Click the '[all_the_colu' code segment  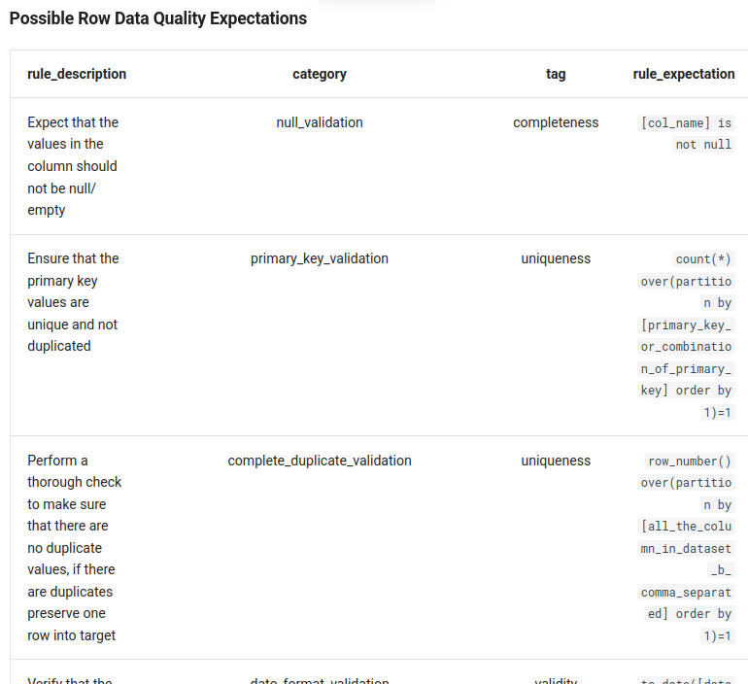coord(686,527)
